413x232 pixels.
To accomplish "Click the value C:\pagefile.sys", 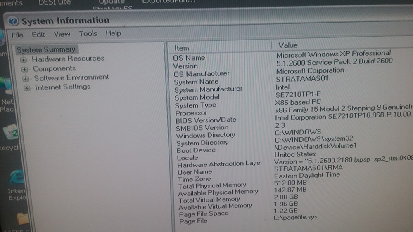I will pos(295,217).
